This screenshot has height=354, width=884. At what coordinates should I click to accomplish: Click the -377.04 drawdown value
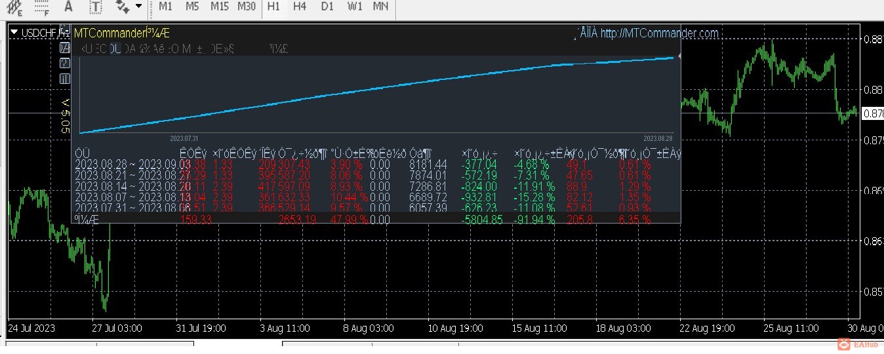tap(479, 165)
